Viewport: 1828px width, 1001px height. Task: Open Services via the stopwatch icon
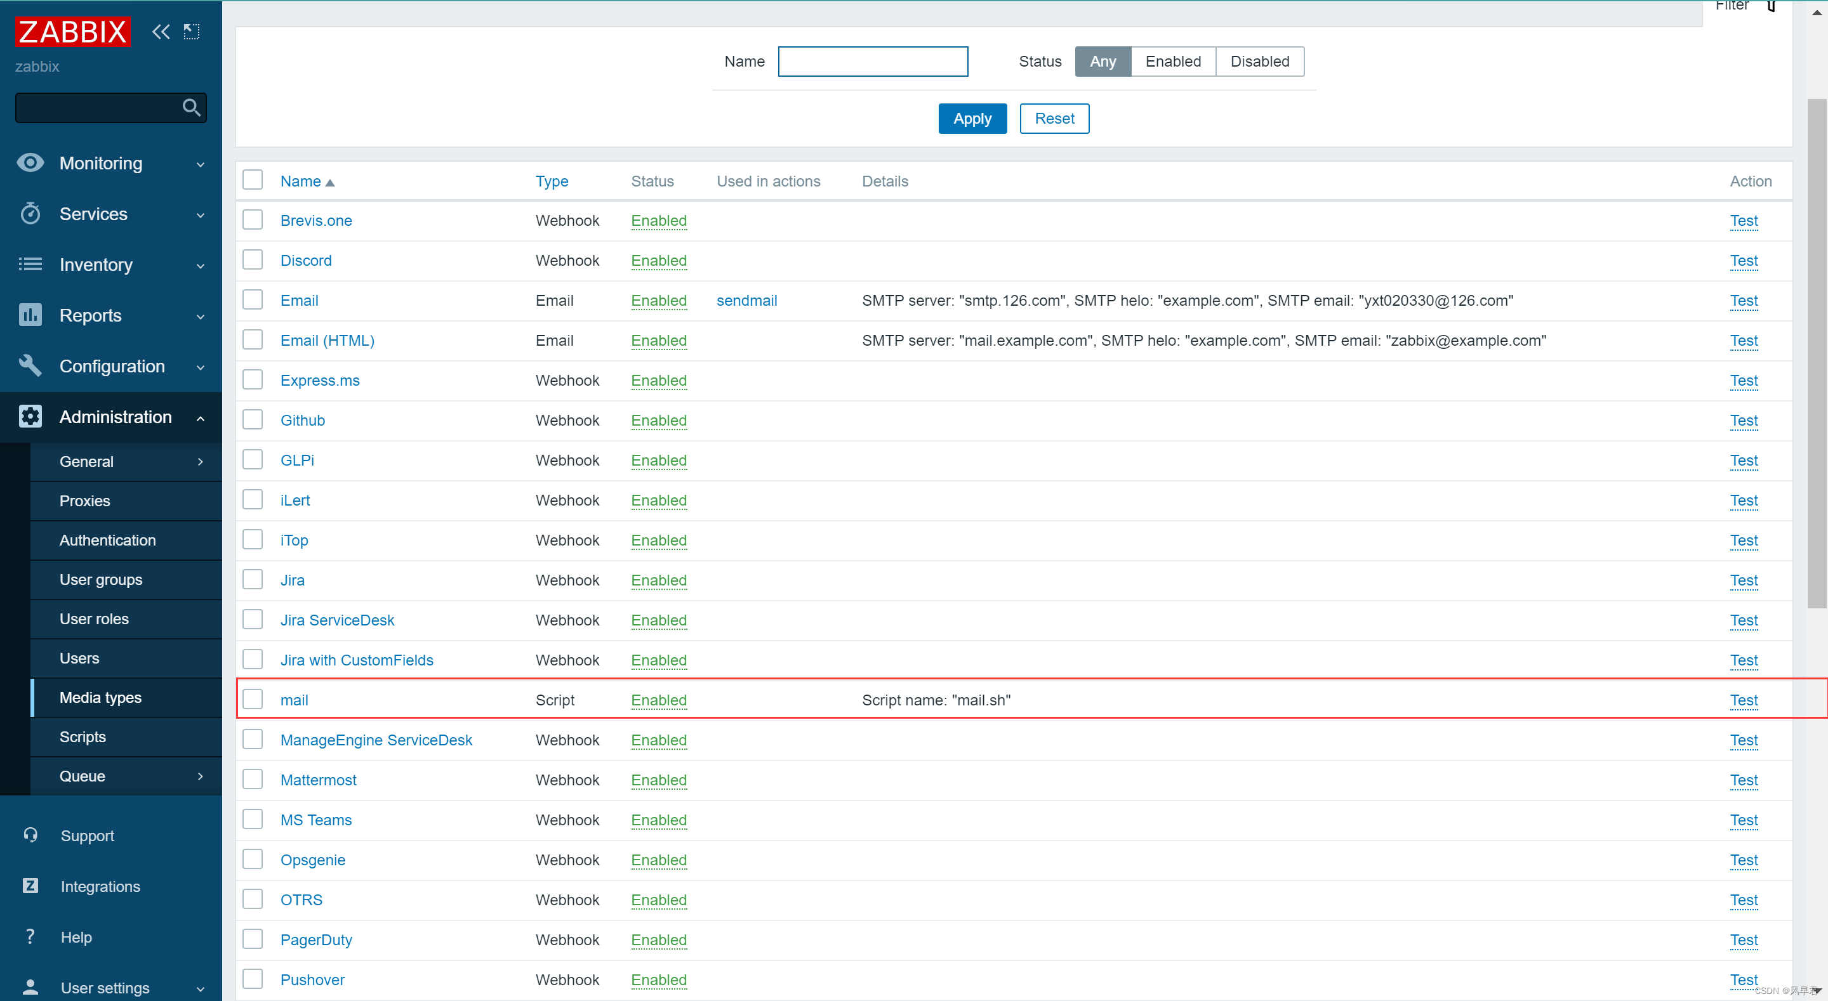click(x=30, y=214)
